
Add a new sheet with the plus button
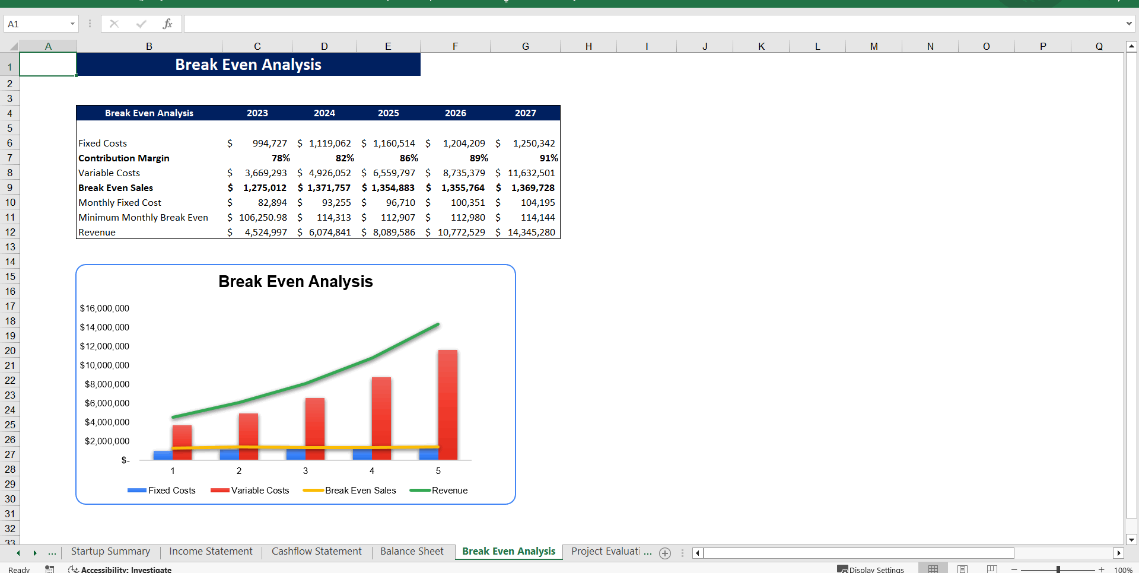(664, 553)
